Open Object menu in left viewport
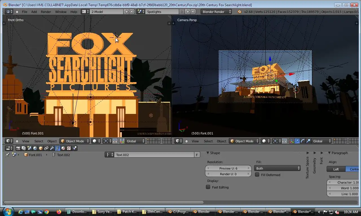 coord(52,141)
